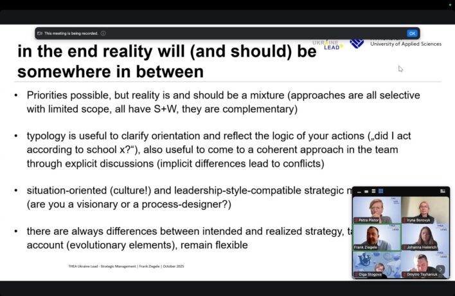This screenshot has height=296, width=455.
Task: Select Petra Pistor's video tile
Action: pyautogui.click(x=377, y=210)
